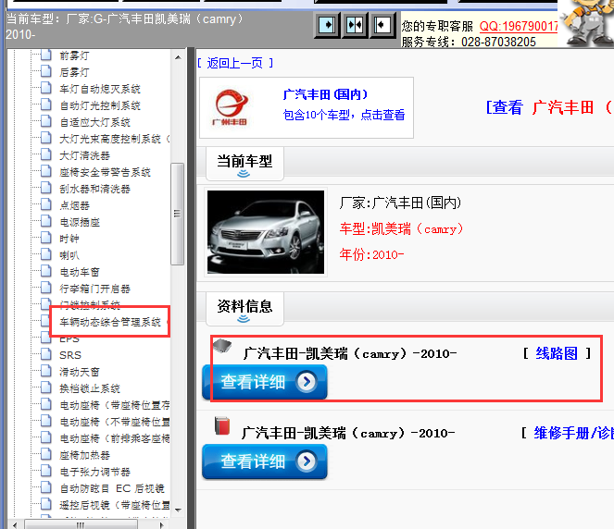Select 电动座椅（不带座椅位置 entry
The height and width of the screenshot is (529, 614).
point(114,422)
